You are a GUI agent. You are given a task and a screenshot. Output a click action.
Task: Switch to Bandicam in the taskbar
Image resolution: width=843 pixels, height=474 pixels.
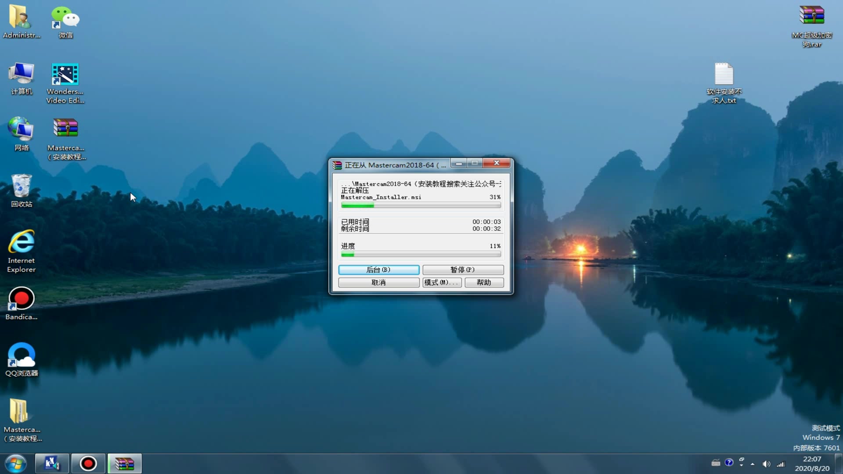pos(88,463)
